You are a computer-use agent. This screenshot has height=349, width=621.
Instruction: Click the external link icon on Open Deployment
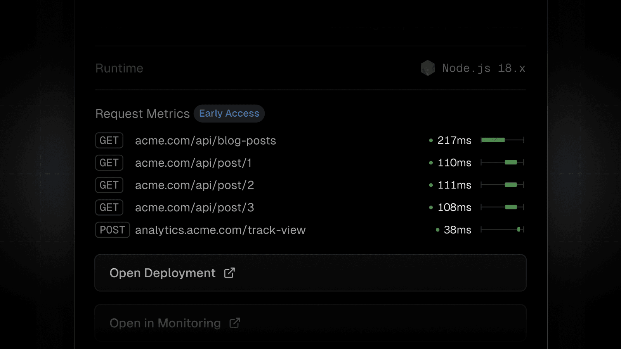click(229, 273)
